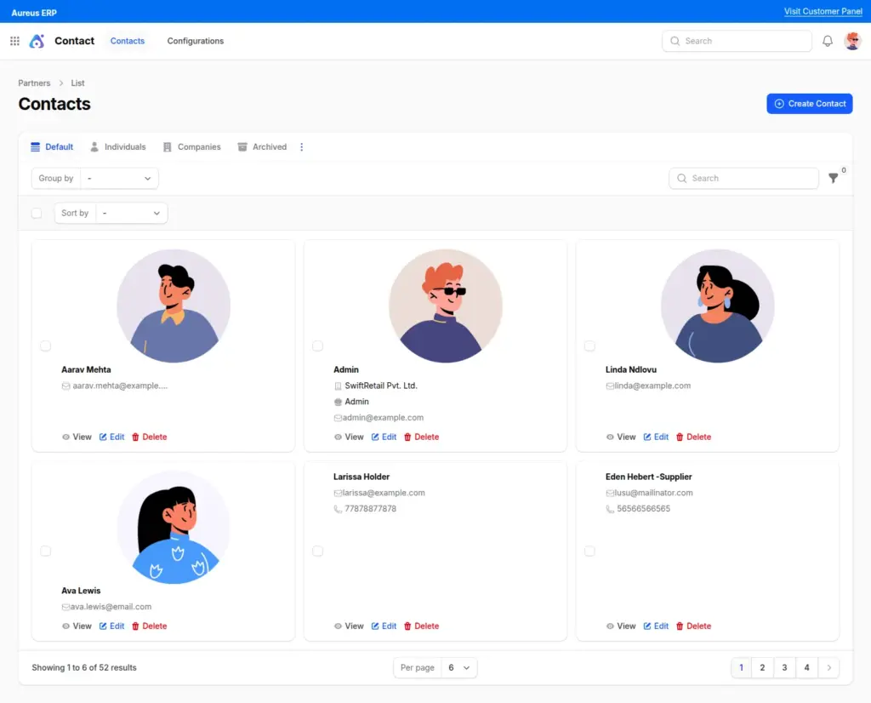Image resolution: width=871 pixels, height=703 pixels.
Task: Toggle the select all contacts checkbox
Action: pos(37,214)
